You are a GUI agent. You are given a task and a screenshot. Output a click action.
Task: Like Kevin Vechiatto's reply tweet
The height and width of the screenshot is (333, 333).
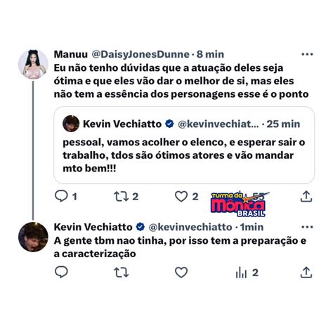pyautogui.click(x=181, y=273)
